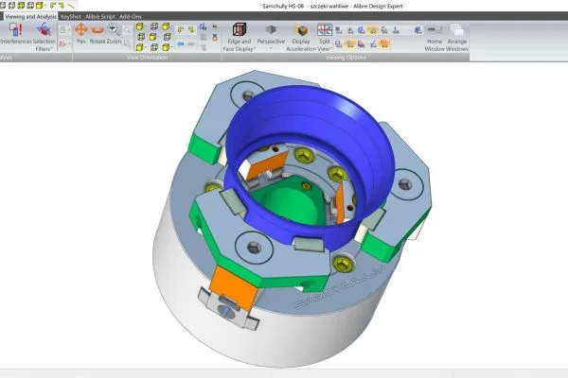Open the Viewing and Analysis ribbon tab

30,17
